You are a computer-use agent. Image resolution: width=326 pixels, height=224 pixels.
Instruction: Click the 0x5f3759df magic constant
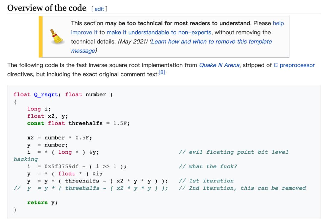click(x=62, y=166)
